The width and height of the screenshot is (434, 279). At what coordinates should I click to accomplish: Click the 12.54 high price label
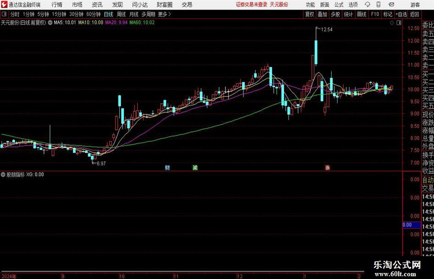point(327,30)
